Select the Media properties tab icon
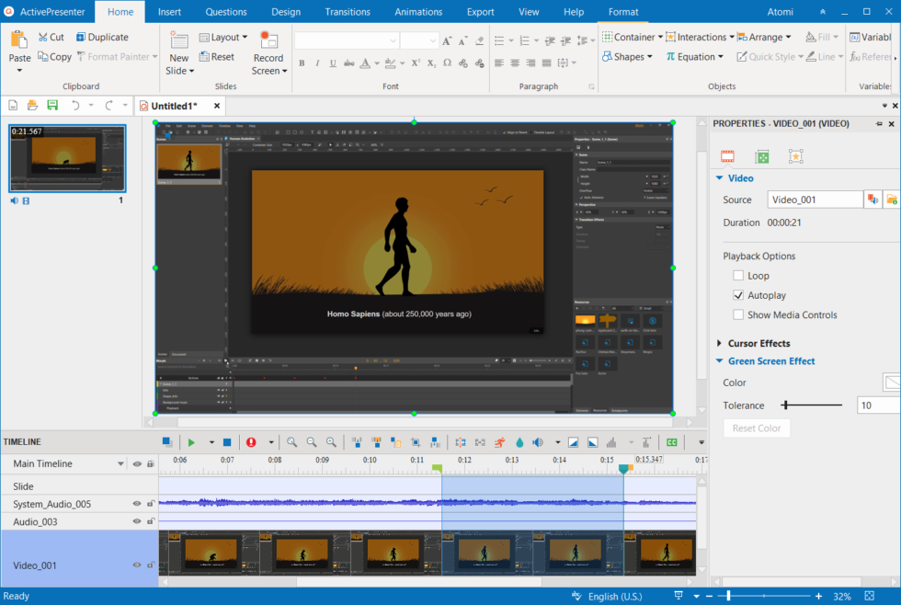901x605 pixels. point(728,156)
